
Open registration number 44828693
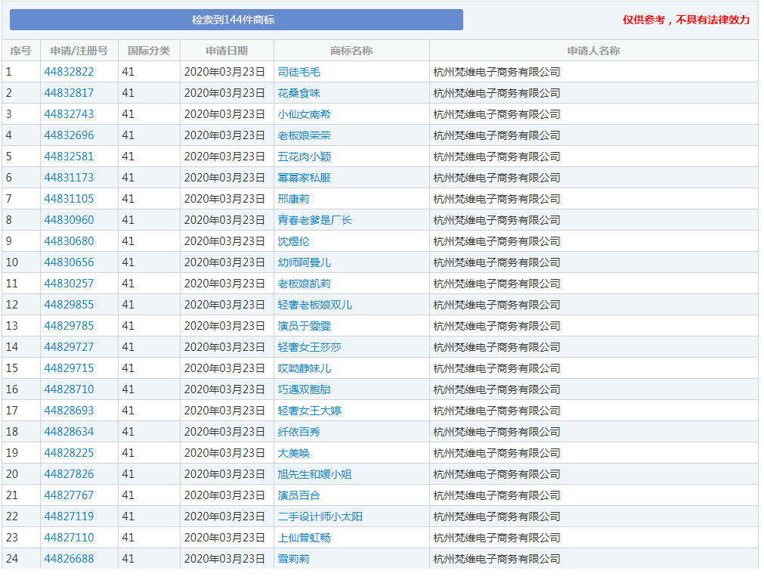[x=69, y=411]
